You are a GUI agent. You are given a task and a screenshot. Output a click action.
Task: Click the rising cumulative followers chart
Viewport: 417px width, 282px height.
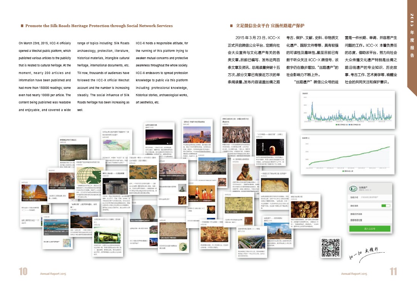pyautogui.click(x=348, y=155)
